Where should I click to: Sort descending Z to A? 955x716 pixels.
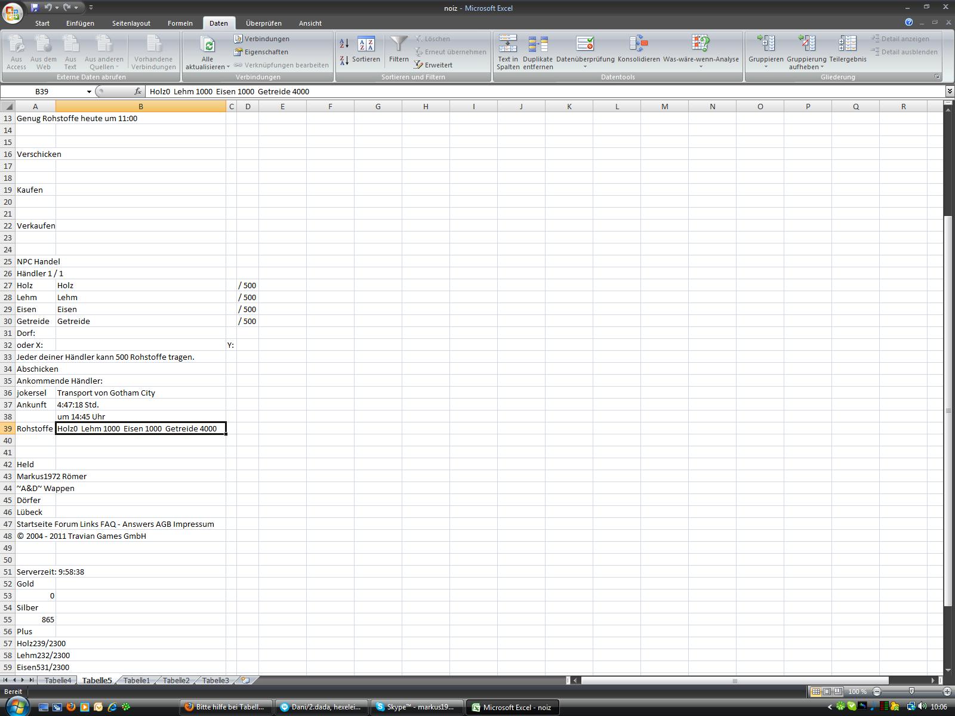344,60
